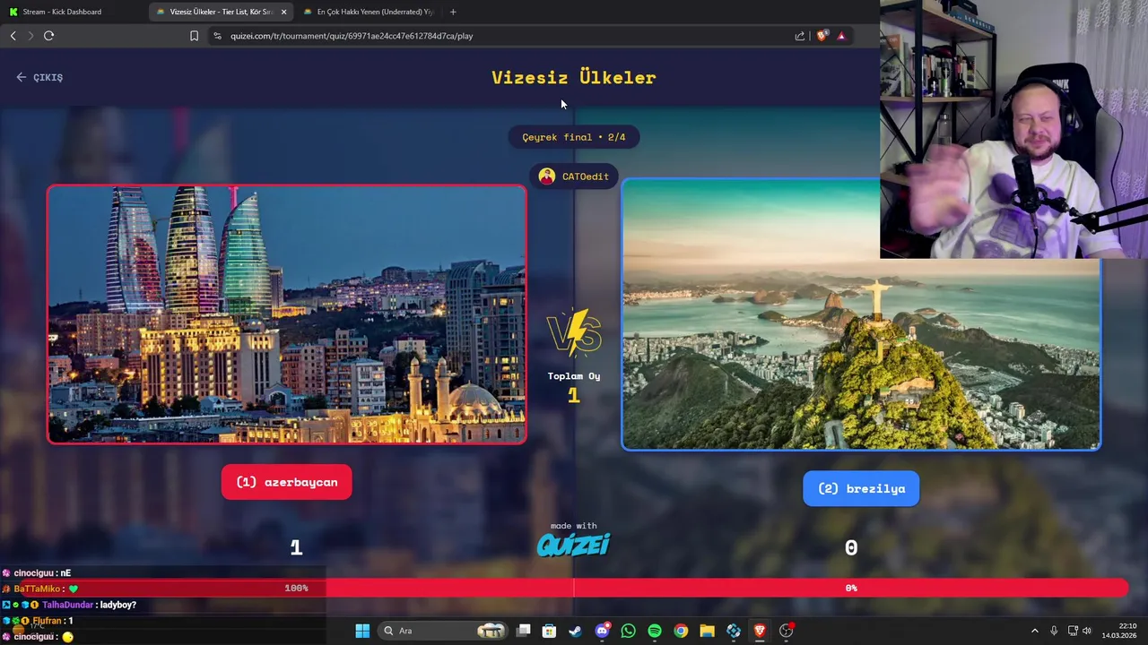
Task: Vote for (2) brezilya button
Action: [x=861, y=489]
